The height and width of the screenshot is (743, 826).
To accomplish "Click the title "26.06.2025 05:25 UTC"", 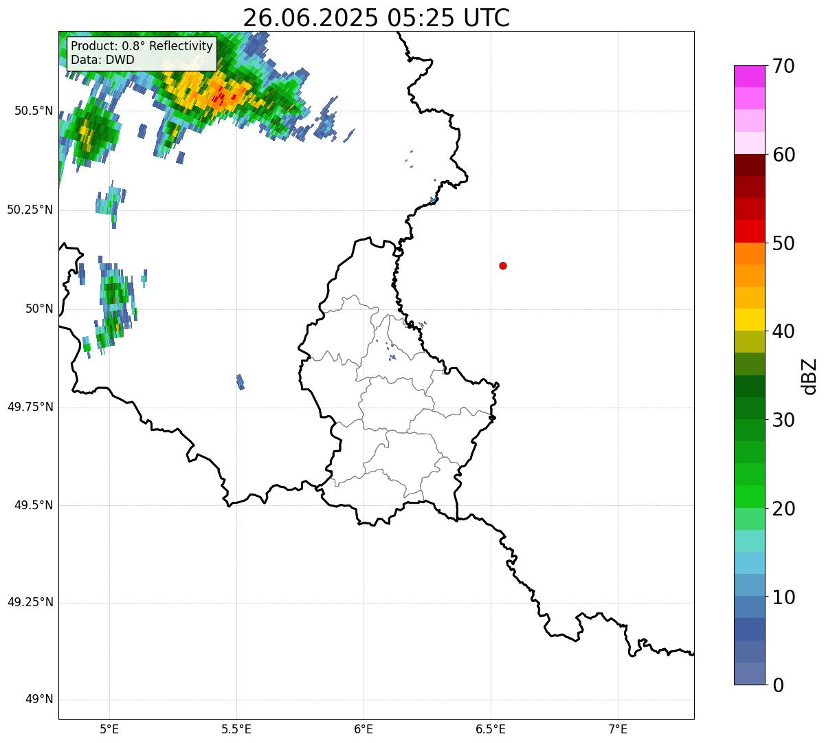I will click(x=376, y=18).
